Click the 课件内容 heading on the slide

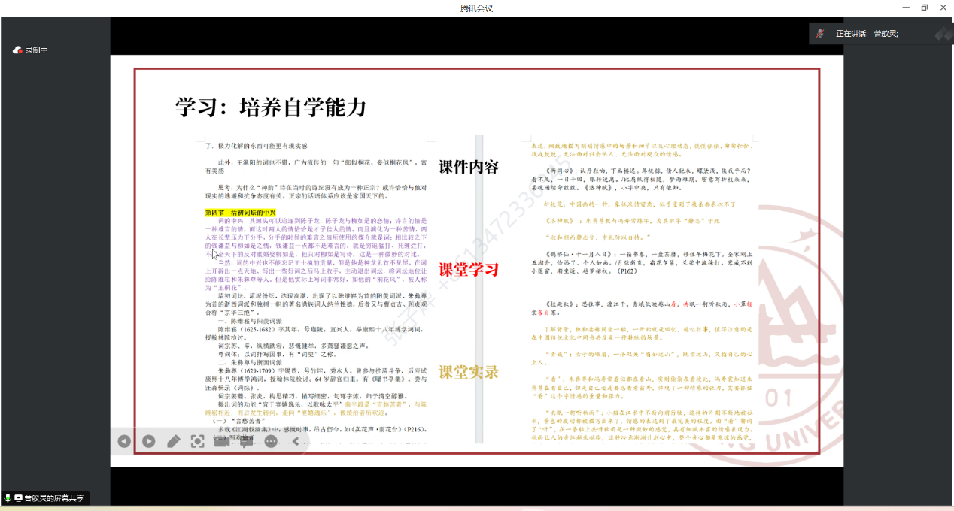click(469, 168)
